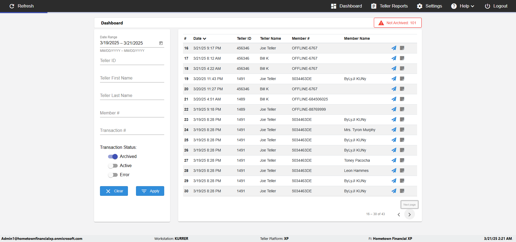The image size is (516, 242).
Task: Focus the Transaction # filter field
Action: pyautogui.click(x=132, y=131)
